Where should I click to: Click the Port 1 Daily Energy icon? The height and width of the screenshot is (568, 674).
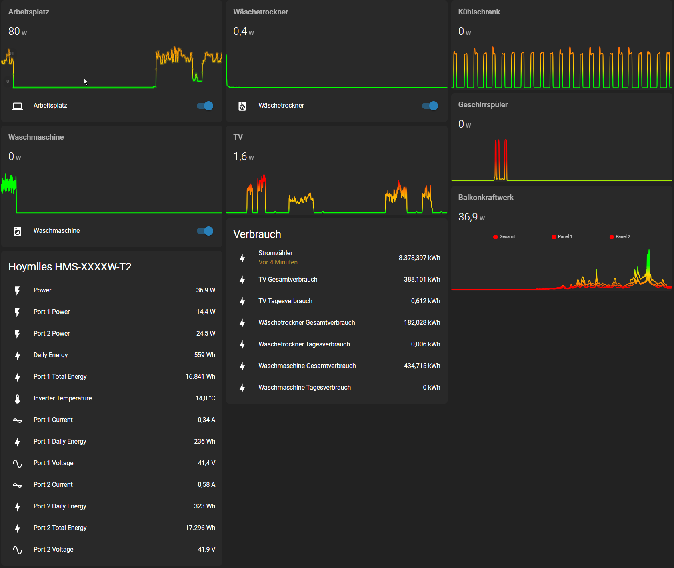click(17, 442)
